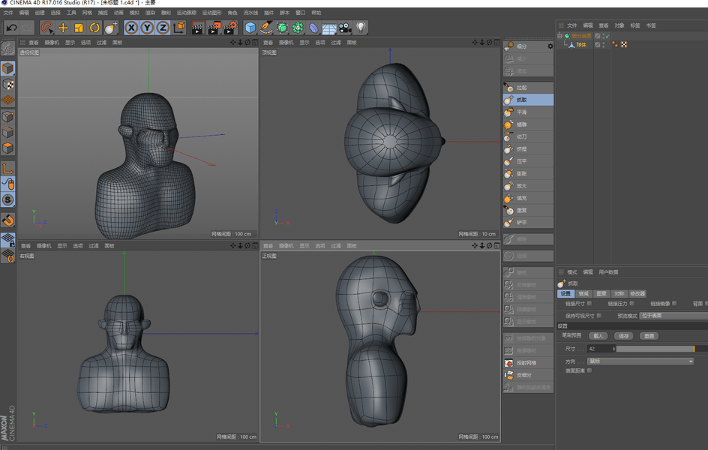Switch to the 对称 tab
Image resolution: width=708 pixels, height=450 pixels.
tap(619, 293)
